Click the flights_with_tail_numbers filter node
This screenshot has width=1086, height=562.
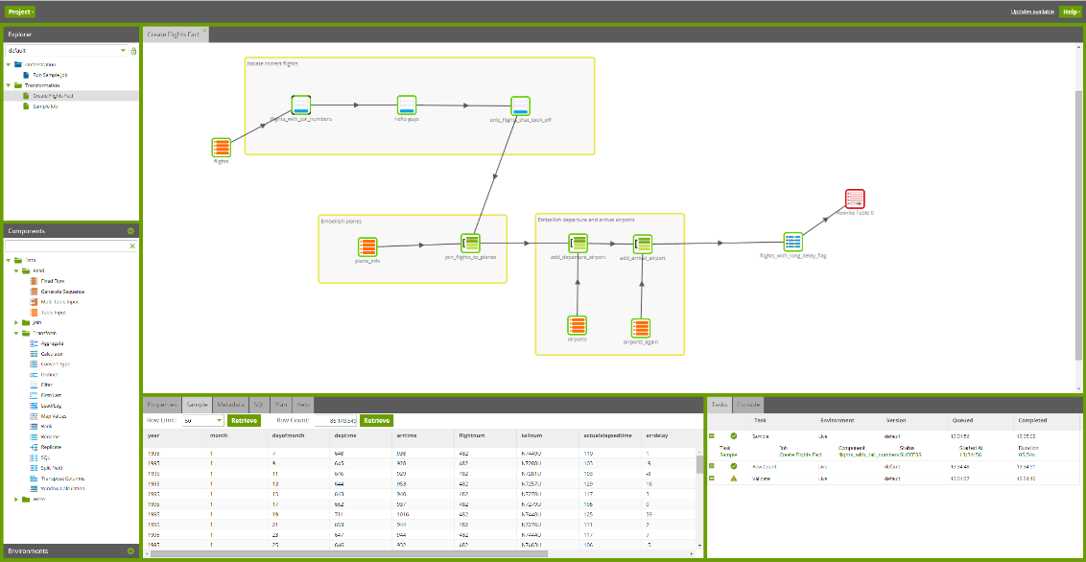click(300, 105)
